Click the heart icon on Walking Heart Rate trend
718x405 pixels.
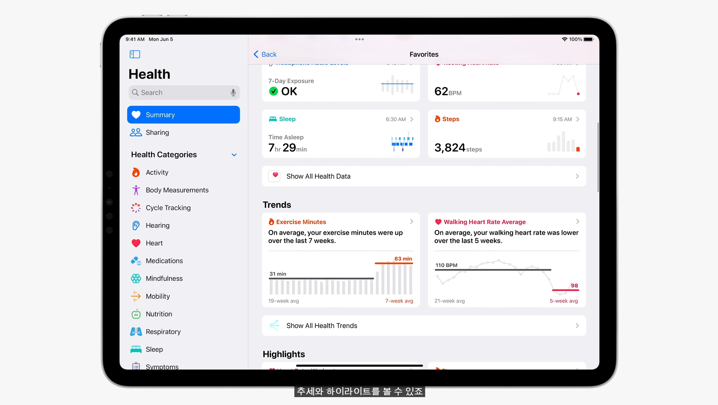tap(438, 222)
